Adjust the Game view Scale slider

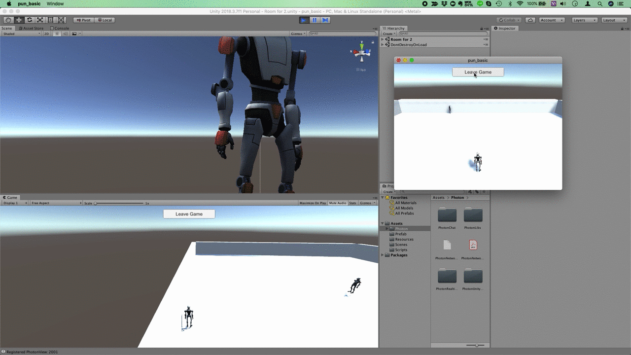coord(120,203)
